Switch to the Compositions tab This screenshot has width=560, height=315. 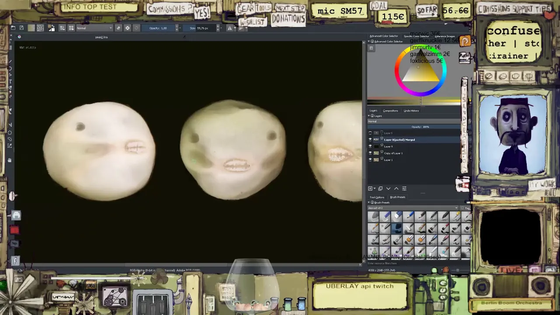tap(390, 111)
